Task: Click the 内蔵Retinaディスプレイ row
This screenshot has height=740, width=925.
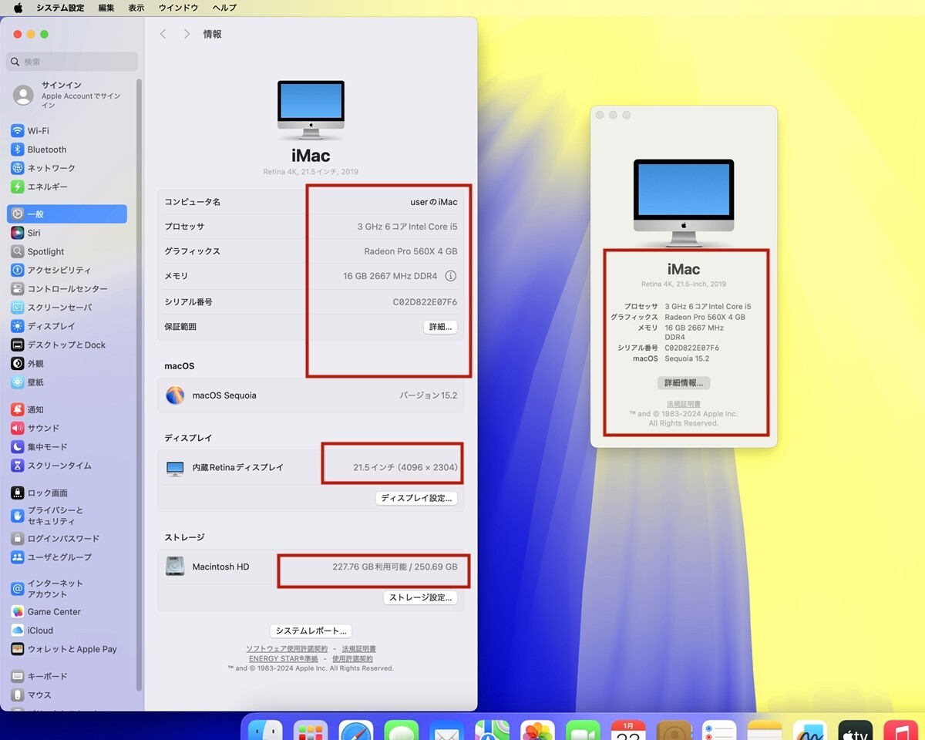Action: click(x=311, y=467)
